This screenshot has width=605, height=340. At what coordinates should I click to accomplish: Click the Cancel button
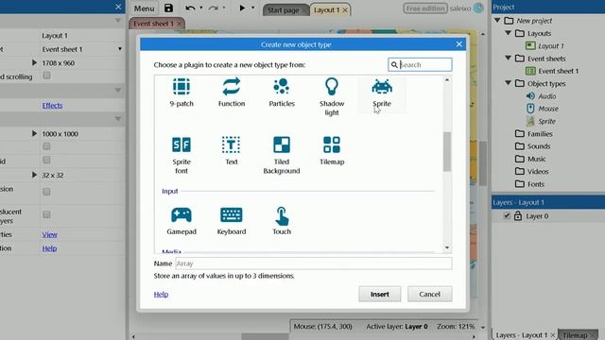click(x=429, y=294)
